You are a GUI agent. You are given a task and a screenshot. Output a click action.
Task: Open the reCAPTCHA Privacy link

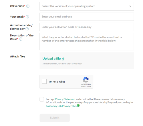tap(83, 86)
